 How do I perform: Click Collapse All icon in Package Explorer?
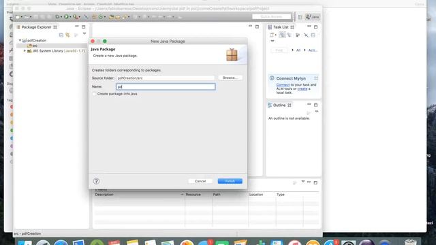(x=61, y=35)
